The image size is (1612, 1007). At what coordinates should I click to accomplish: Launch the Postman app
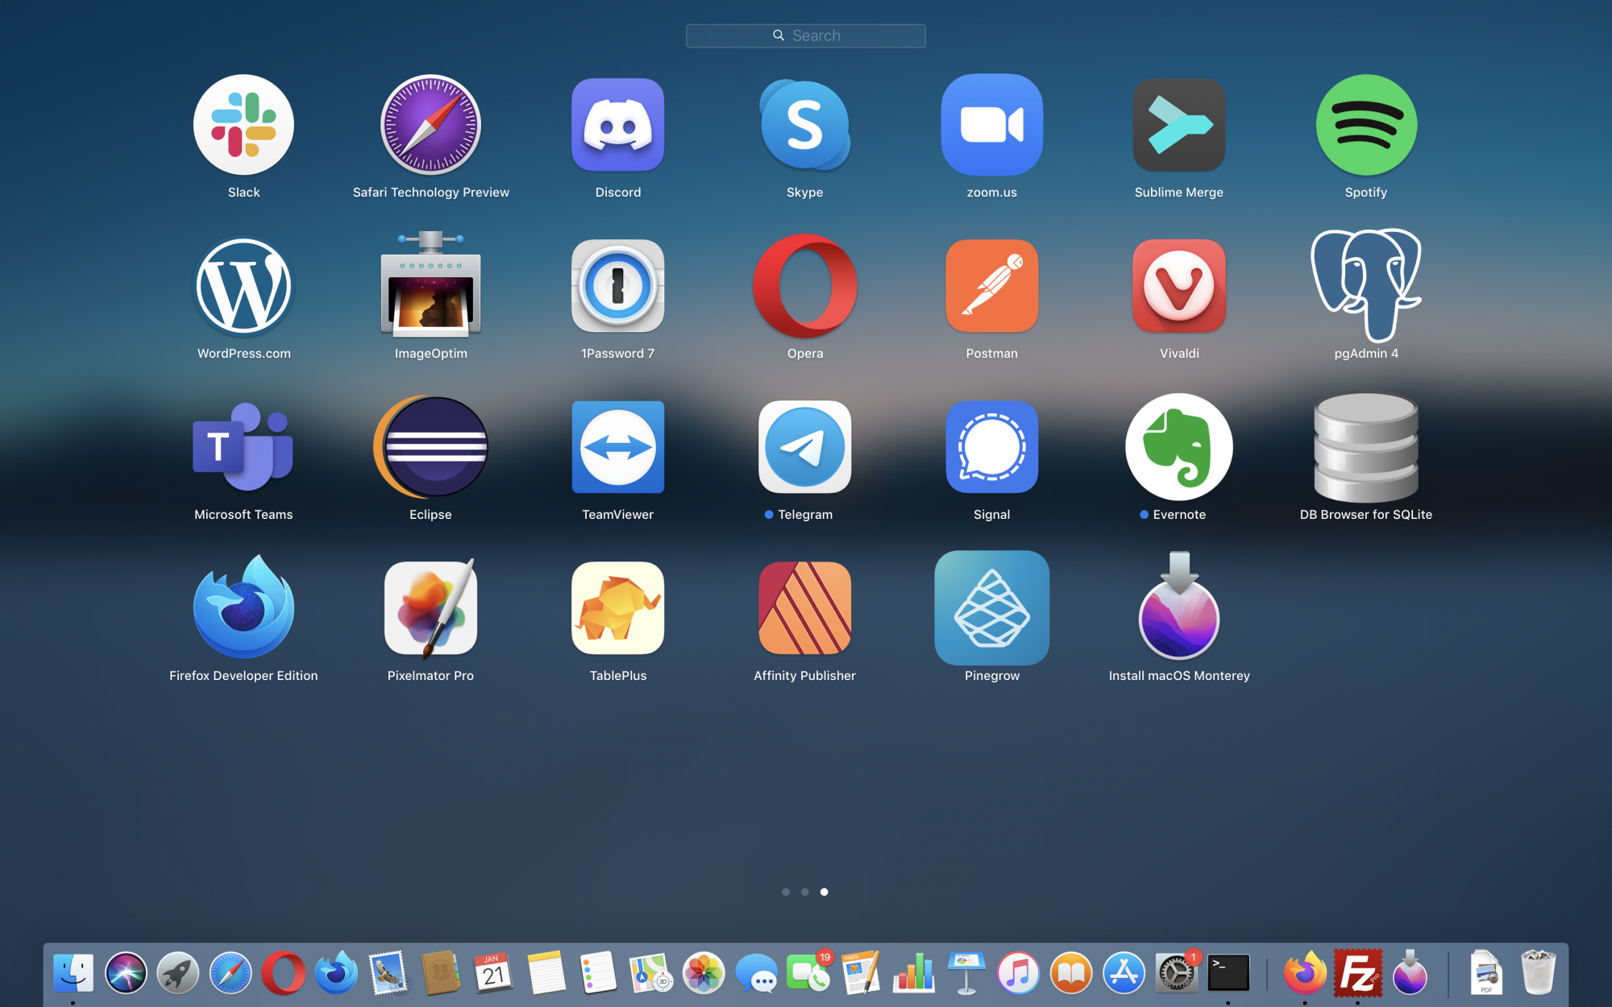pyautogui.click(x=991, y=286)
